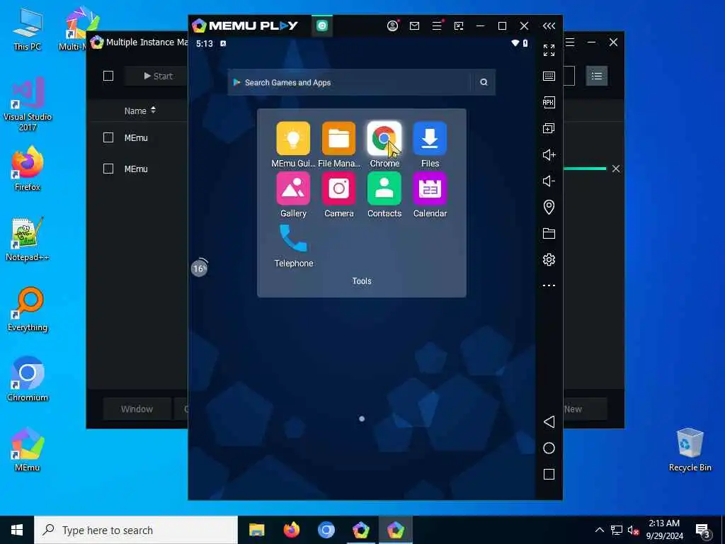
Task: Open File Explorer from the taskbar
Action: tap(256, 530)
